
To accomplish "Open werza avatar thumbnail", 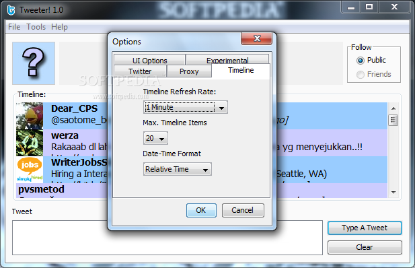I will [30, 143].
